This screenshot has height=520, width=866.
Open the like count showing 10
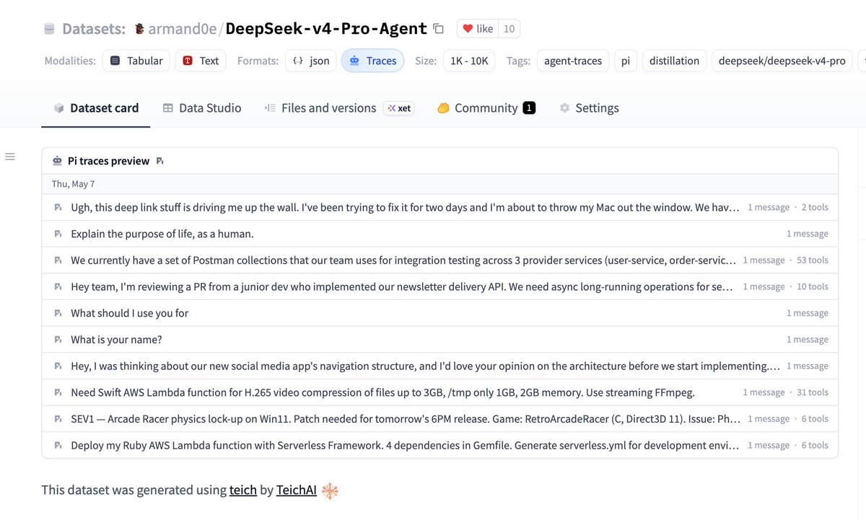point(509,29)
